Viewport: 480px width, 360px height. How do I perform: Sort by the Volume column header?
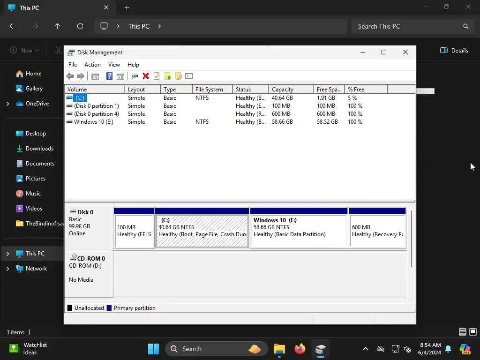click(95, 90)
